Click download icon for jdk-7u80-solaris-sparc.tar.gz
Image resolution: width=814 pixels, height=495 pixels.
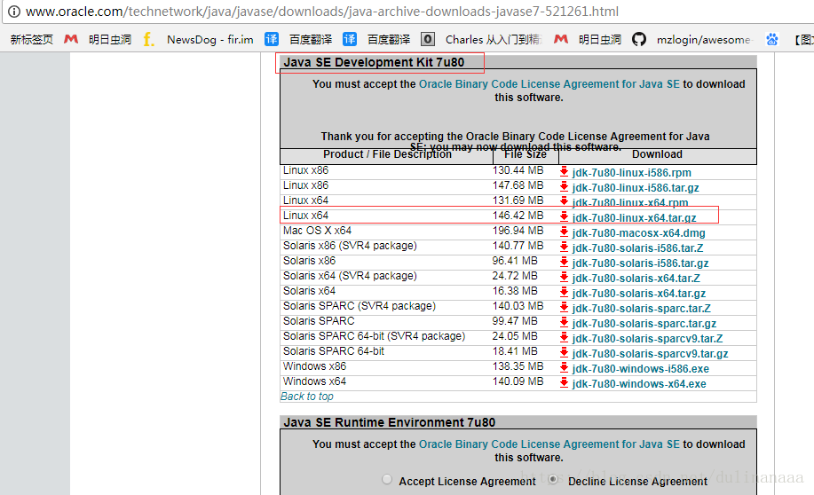pyautogui.click(x=565, y=322)
